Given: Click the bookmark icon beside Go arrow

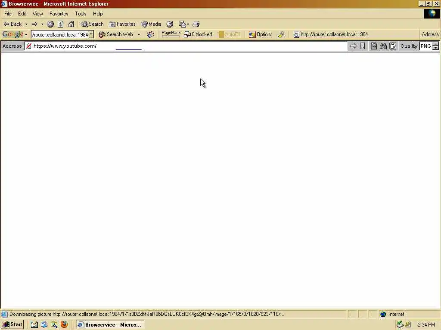Looking at the screenshot, I should [x=363, y=46].
